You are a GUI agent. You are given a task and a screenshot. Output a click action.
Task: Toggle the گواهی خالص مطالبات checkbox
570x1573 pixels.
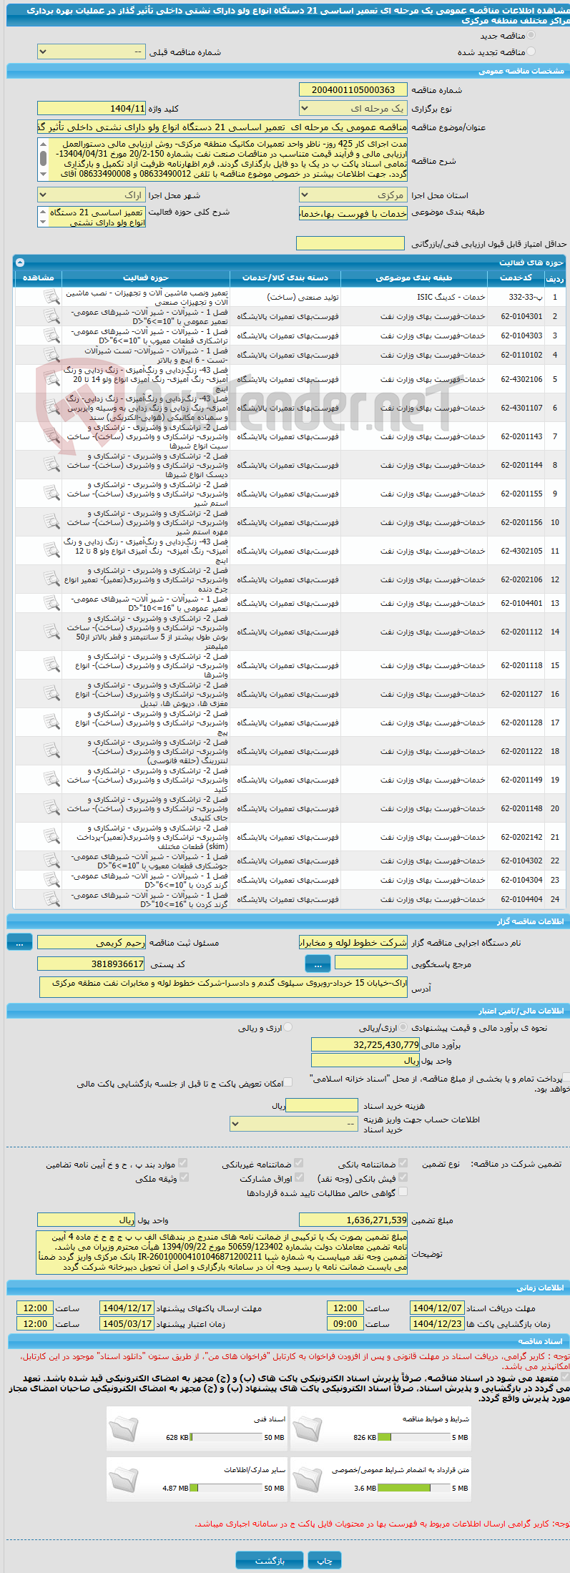[403, 1192]
